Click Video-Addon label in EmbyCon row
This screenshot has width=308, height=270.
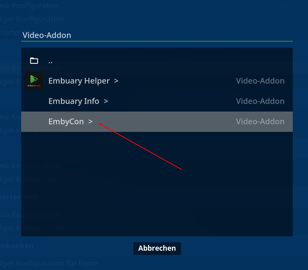260,122
